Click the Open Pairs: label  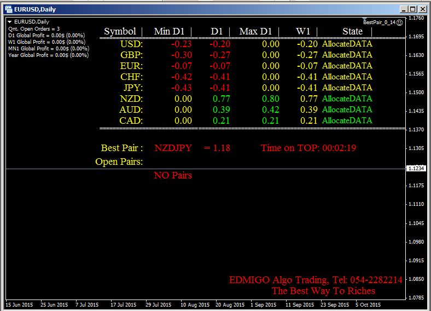point(119,162)
